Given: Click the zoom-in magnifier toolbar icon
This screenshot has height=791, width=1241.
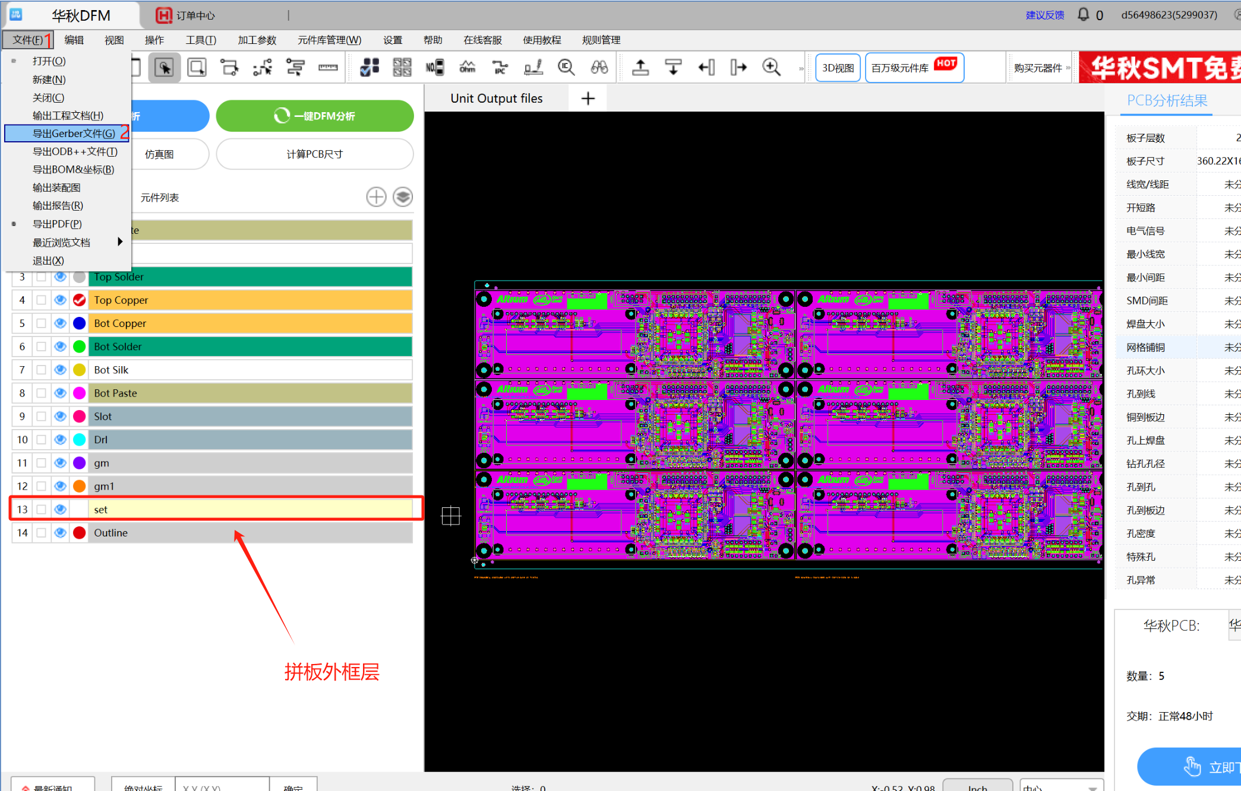Looking at the screenshot, I should 771,68.
